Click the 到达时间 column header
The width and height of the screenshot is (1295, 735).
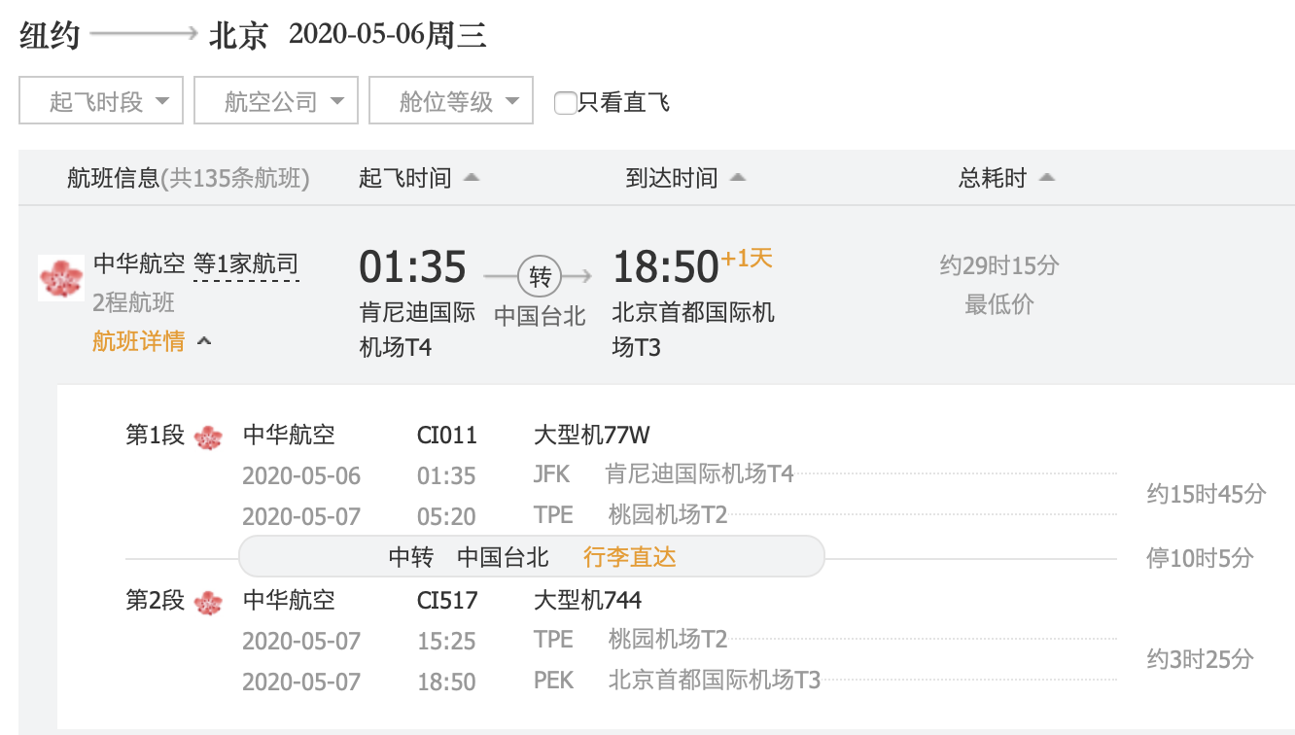pyautogui.click(x=672, y=178)
